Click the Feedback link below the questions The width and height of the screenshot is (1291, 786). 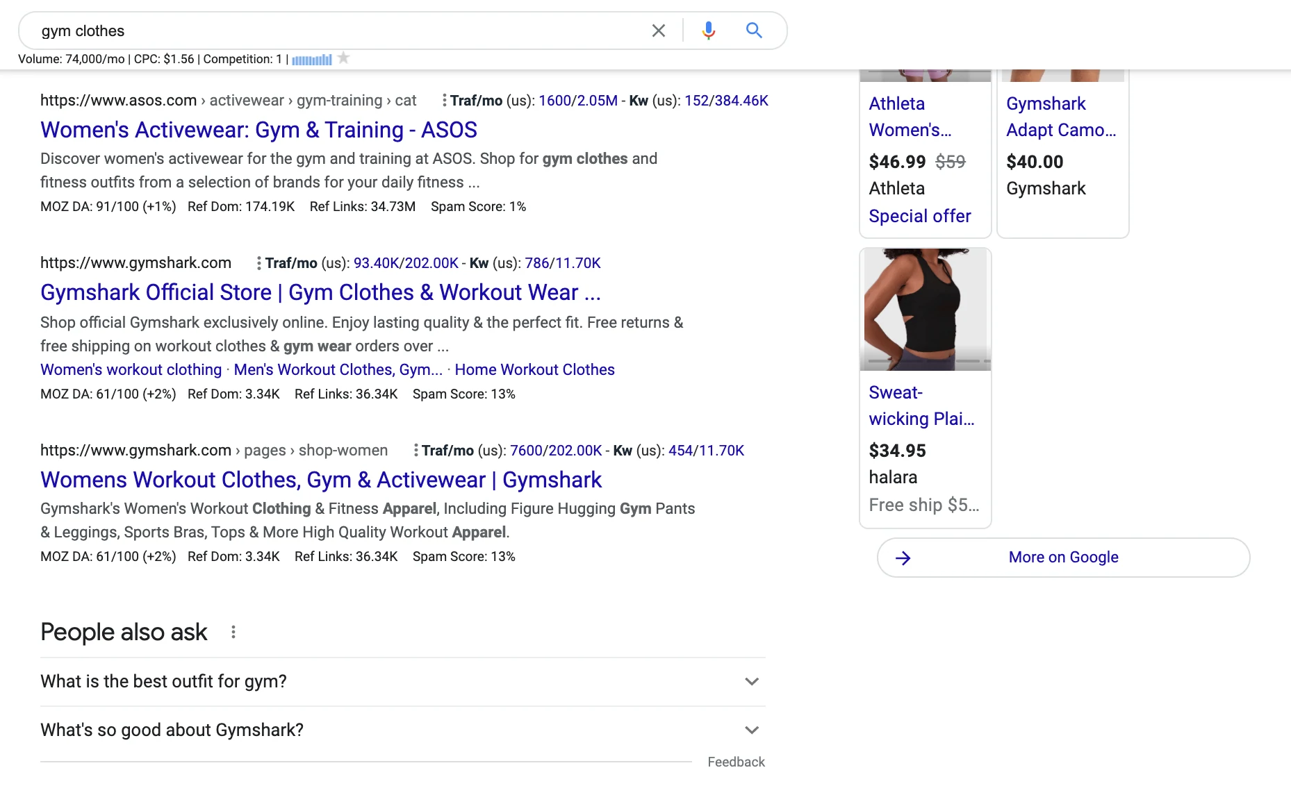point(736,762)
